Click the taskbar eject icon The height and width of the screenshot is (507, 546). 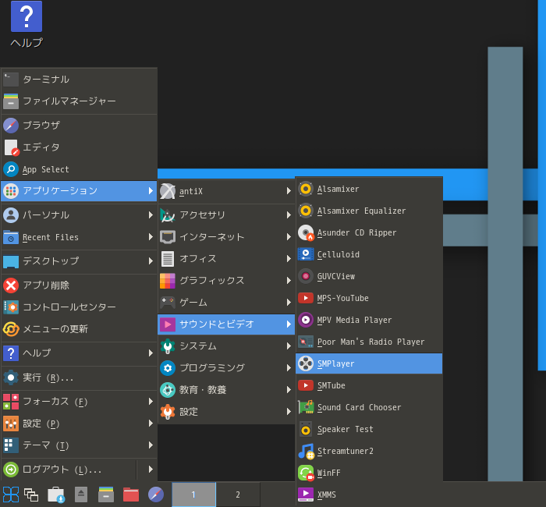coord(81,495)
